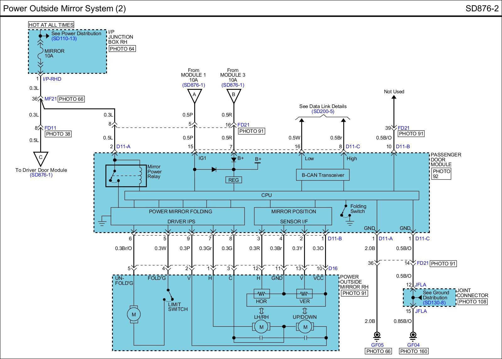View PHOTO 108 for the joint connector
This screenshot has height=359, width=502.
point(472,302)
